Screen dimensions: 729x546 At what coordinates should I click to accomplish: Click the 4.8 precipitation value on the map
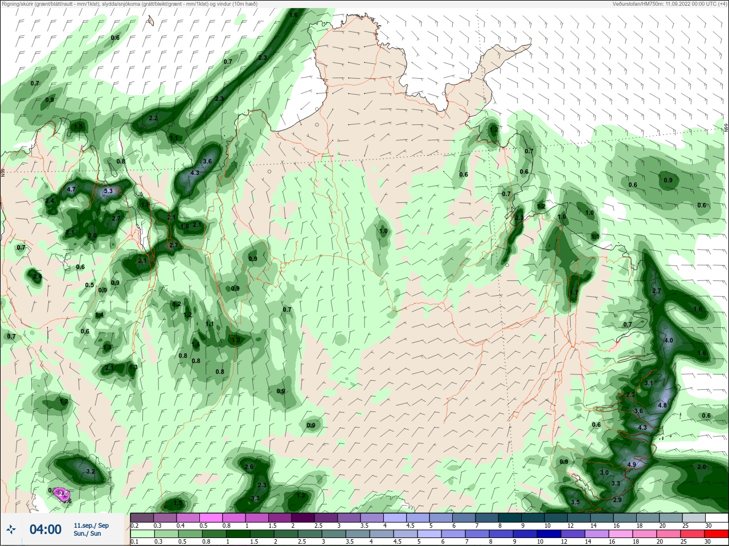click(662, 406)
